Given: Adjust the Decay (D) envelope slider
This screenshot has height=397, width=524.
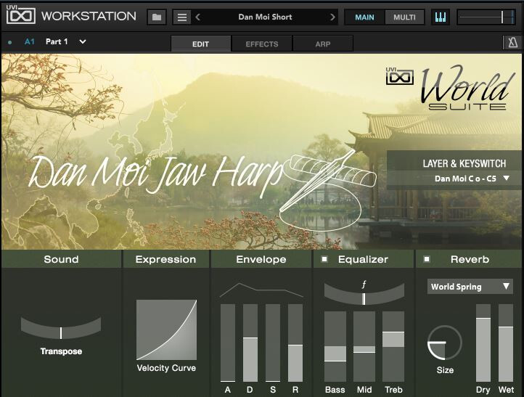Looking at the screenshot, I should pyautogui.click(x=250, y=343).
